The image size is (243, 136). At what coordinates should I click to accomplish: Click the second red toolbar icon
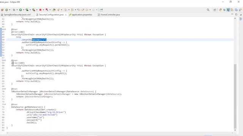click(47, 10)
